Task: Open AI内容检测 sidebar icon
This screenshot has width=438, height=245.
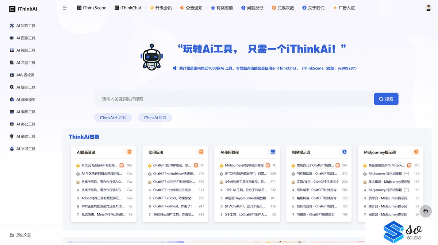Action: pyautogui.click(x=12, y=75)
